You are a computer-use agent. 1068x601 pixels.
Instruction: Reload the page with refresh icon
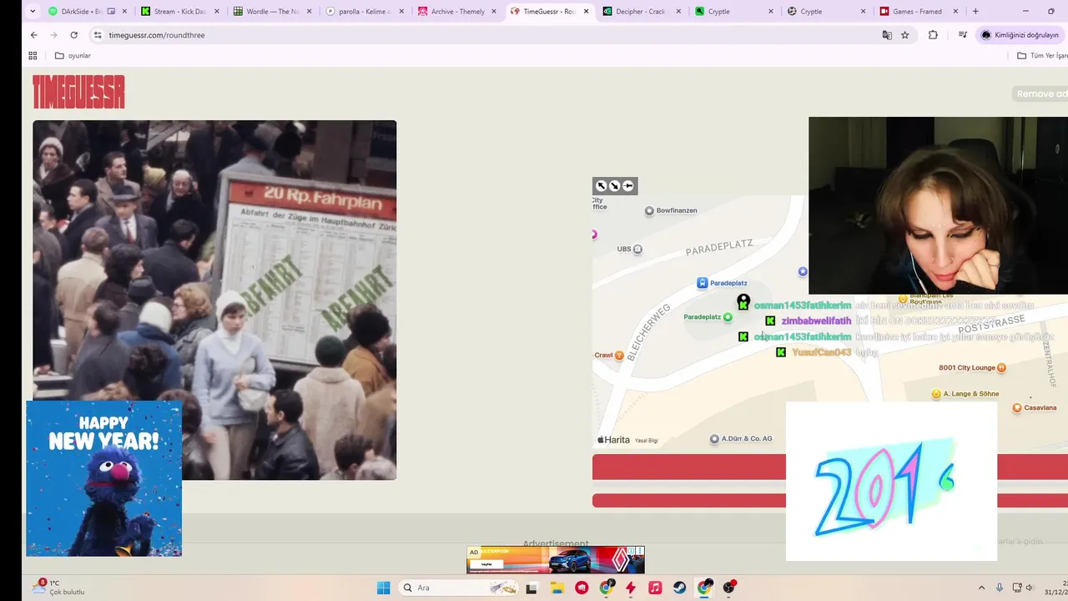pyautogui.click(x=73, y=35)
